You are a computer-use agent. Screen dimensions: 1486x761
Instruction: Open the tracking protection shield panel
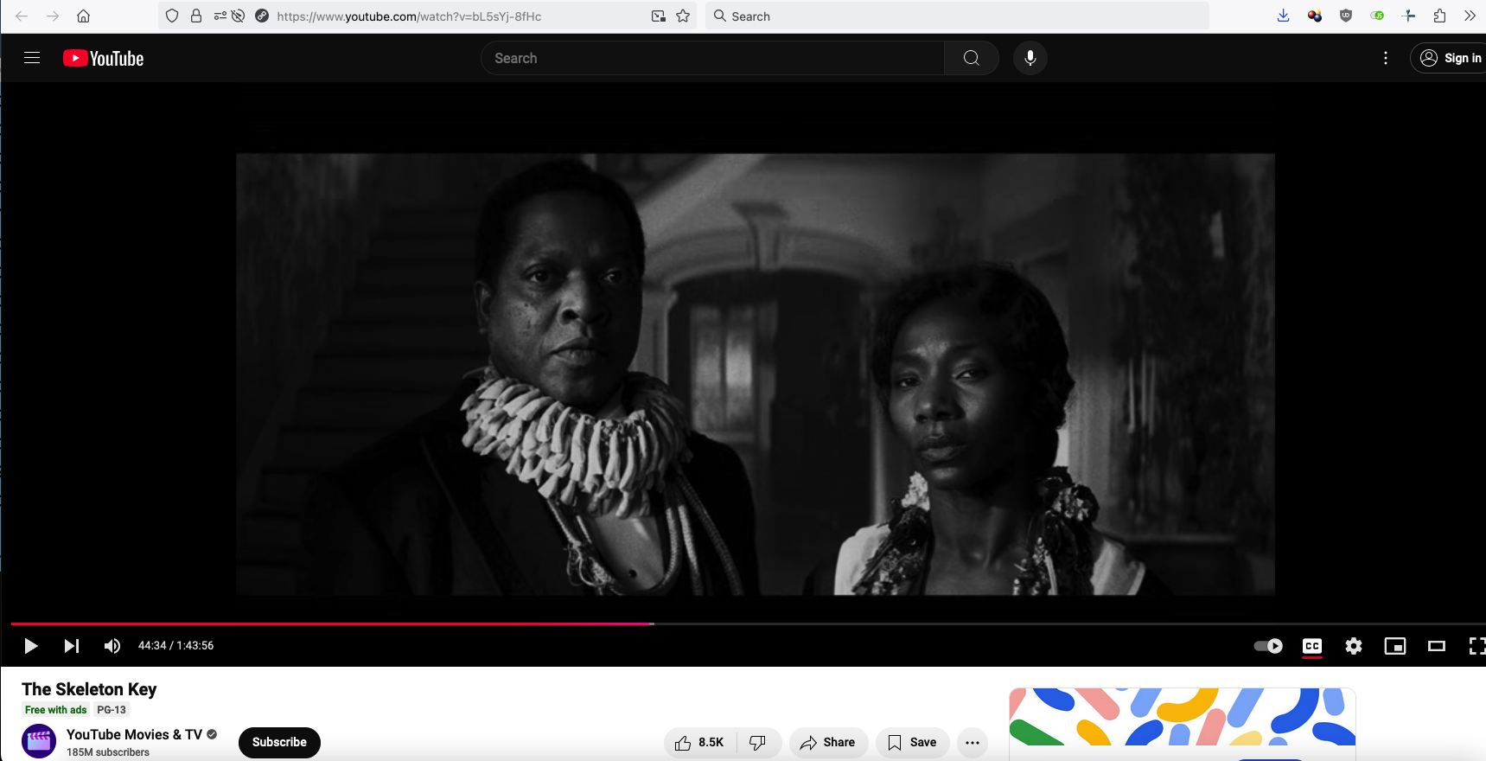click(172, 16)
